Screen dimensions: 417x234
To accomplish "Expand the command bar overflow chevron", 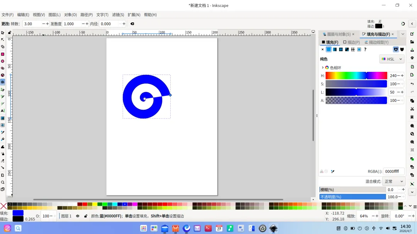I will pyautogui.click(x=412, y=192).
